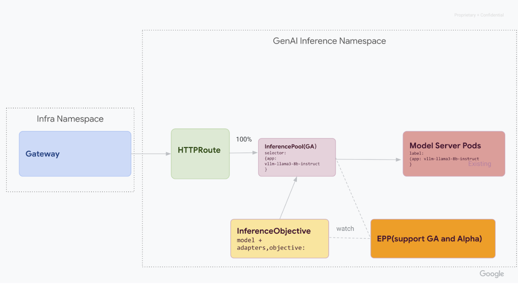
Task: Select the InferenceObjective yellow node
Action: point(279,238)
